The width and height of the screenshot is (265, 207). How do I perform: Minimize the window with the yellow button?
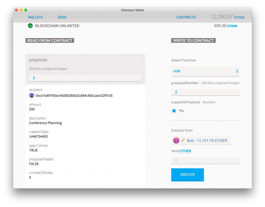[21, 10]
